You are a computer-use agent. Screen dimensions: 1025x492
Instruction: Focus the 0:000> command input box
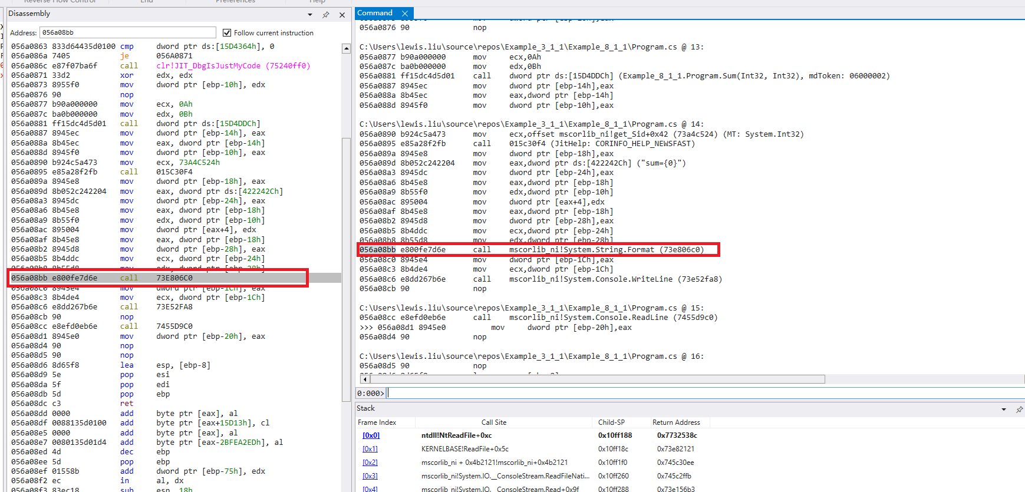tap(705, 393)
